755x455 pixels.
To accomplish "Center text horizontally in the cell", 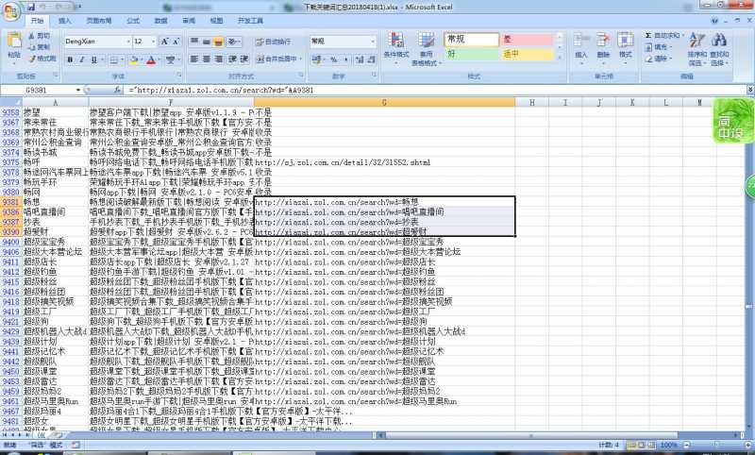I will (x=206, y=59).
